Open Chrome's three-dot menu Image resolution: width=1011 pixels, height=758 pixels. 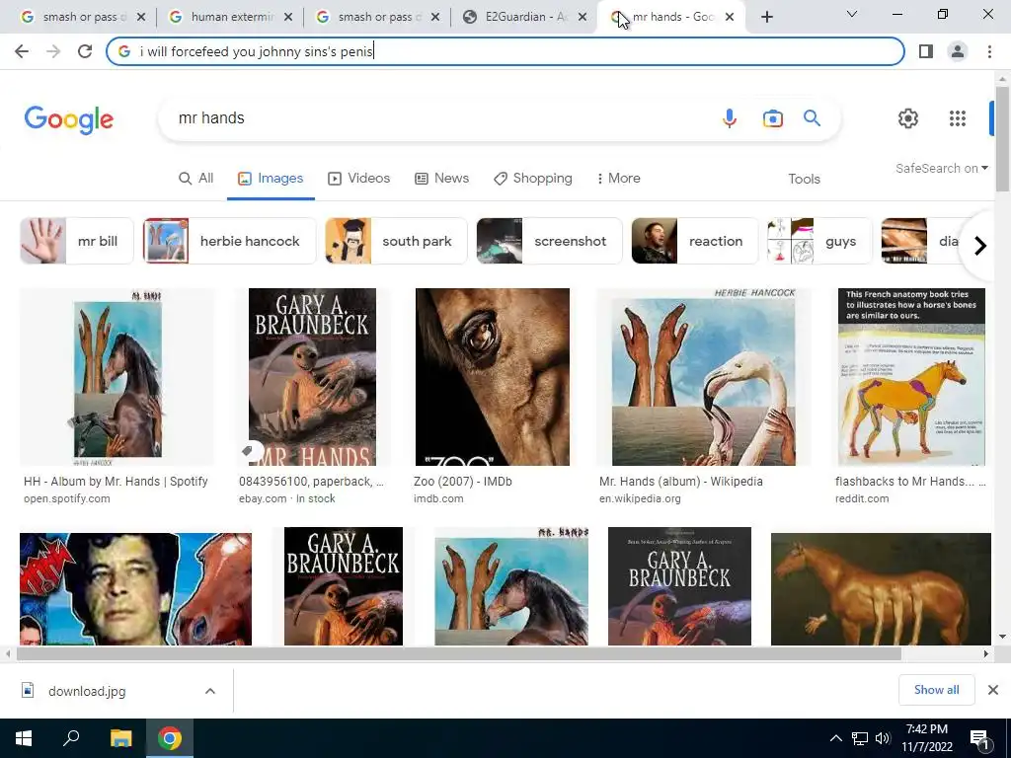coord(989,51)
